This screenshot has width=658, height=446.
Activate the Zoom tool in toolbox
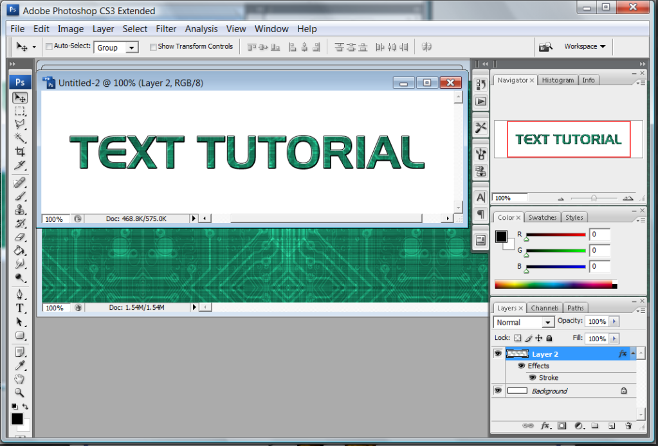[20, 392]
